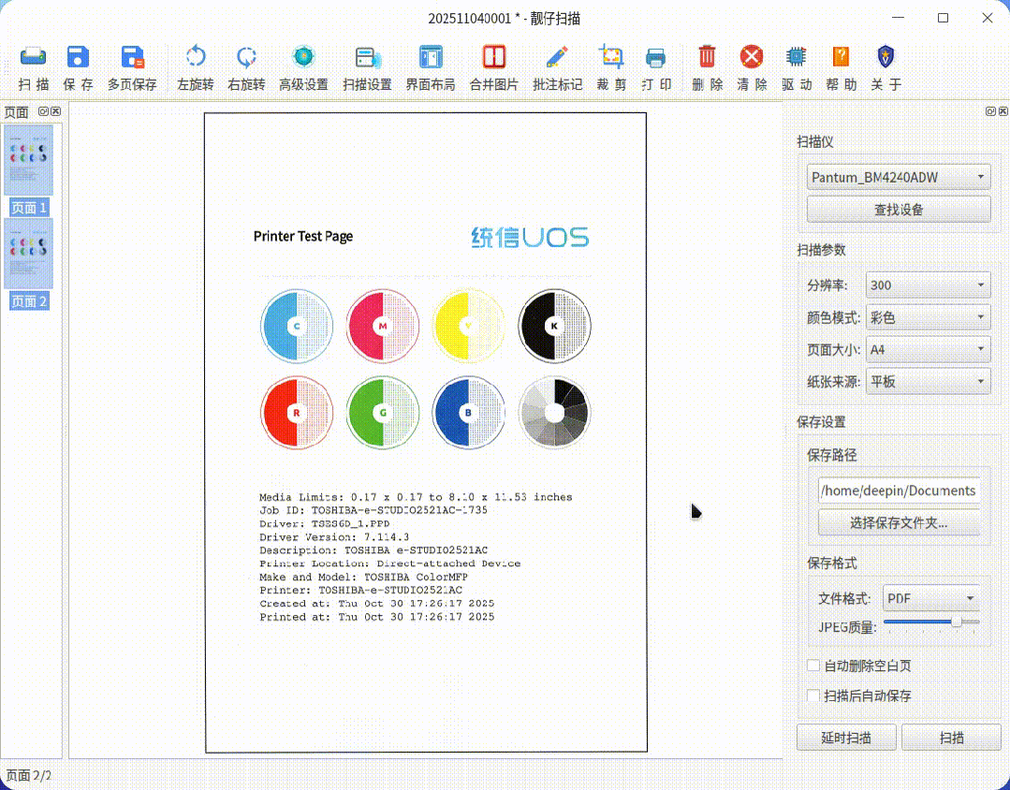Open 帮助 help

coord(842,67)
